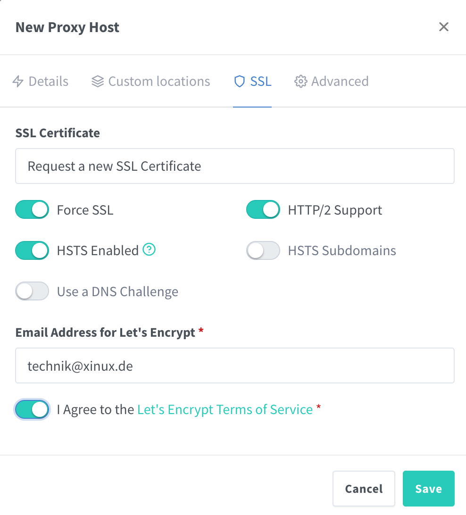Click the Cancel button
466x515 pixels.
pyautogui.click(x=364, y=489)
